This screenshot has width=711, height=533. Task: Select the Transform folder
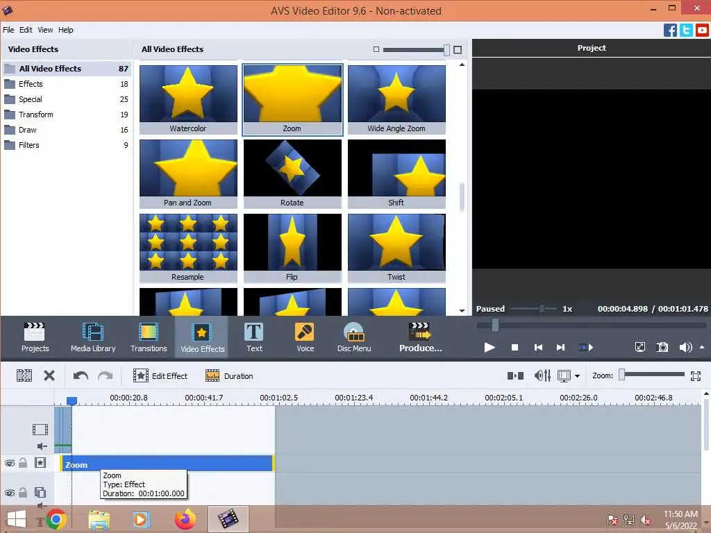point(67,115)
